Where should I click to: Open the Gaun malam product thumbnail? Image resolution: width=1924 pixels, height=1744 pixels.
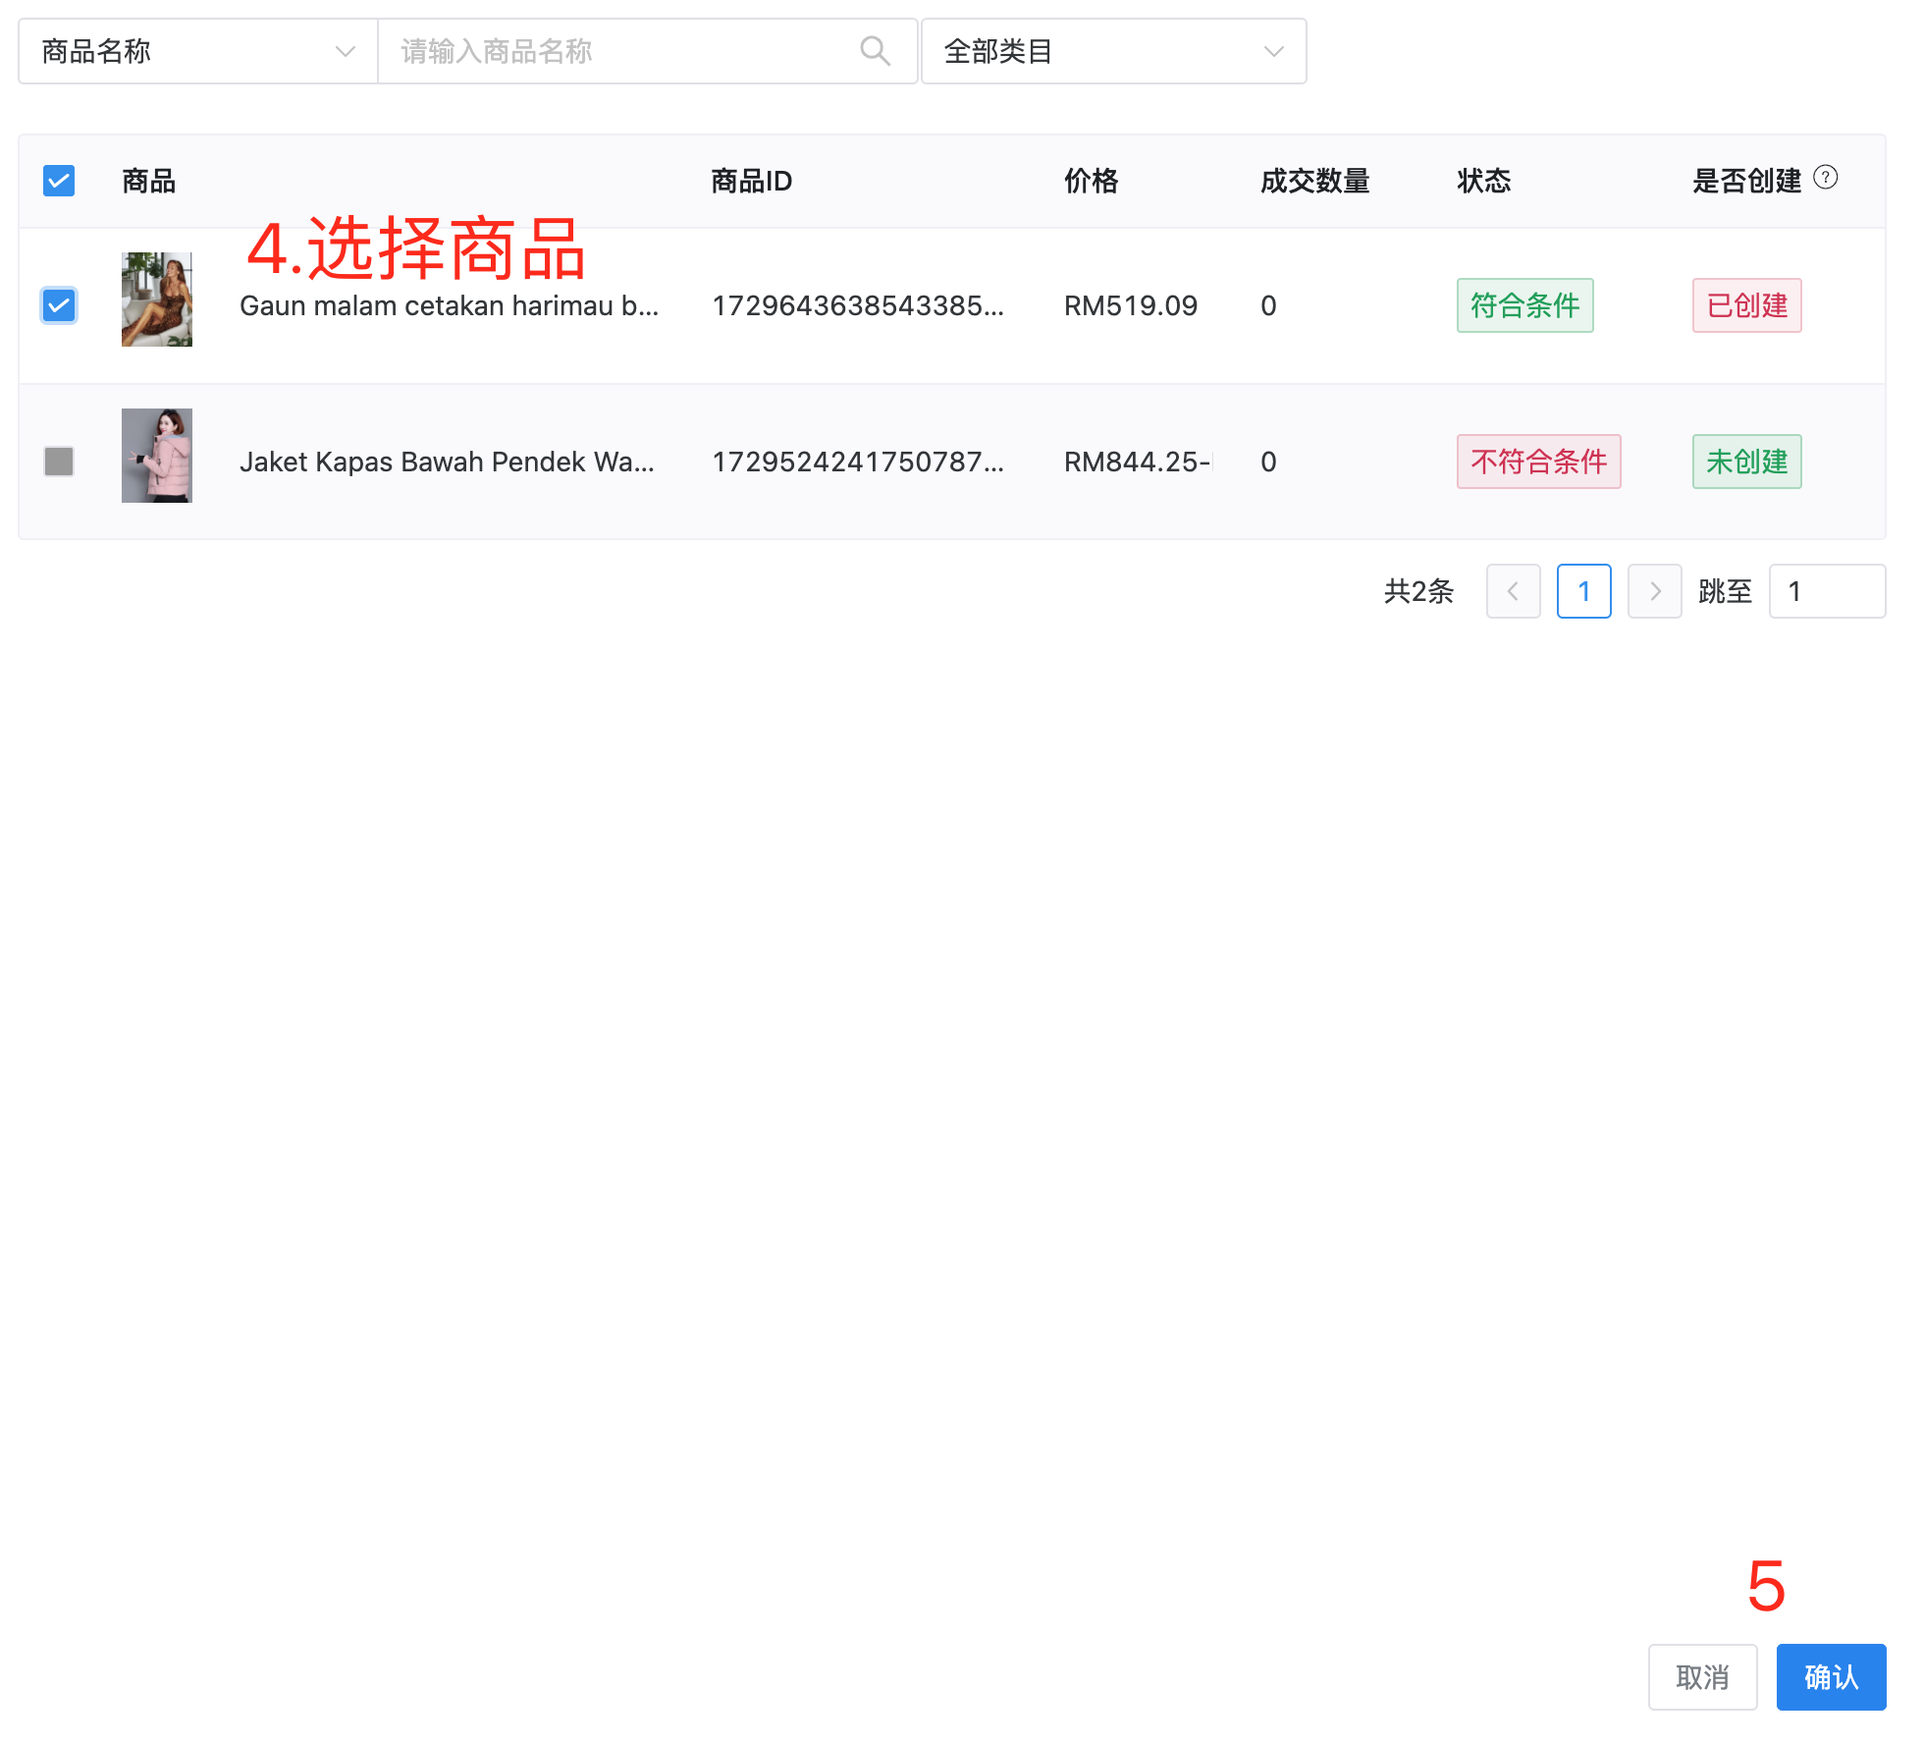pos(157,300)
